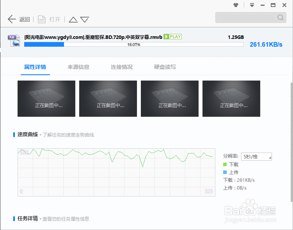Image resolution: width=293 pixels, height=230 pixels.
Task: Switch to the 连接情况 tab
Action: [122, 67]
